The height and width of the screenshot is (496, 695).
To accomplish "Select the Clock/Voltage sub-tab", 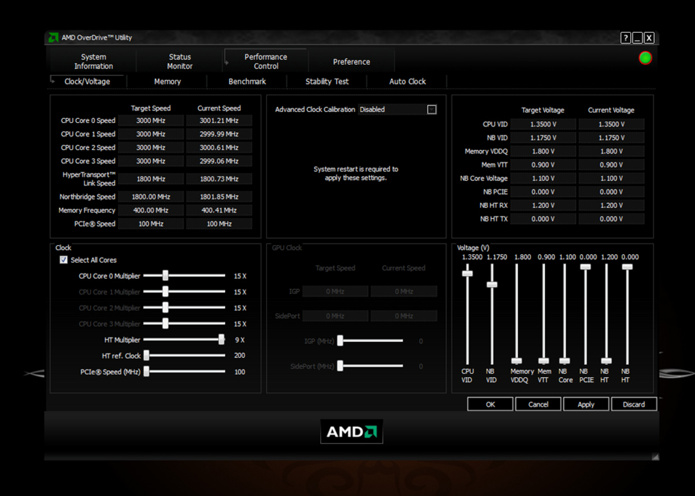I will click(x=87, y=81).
